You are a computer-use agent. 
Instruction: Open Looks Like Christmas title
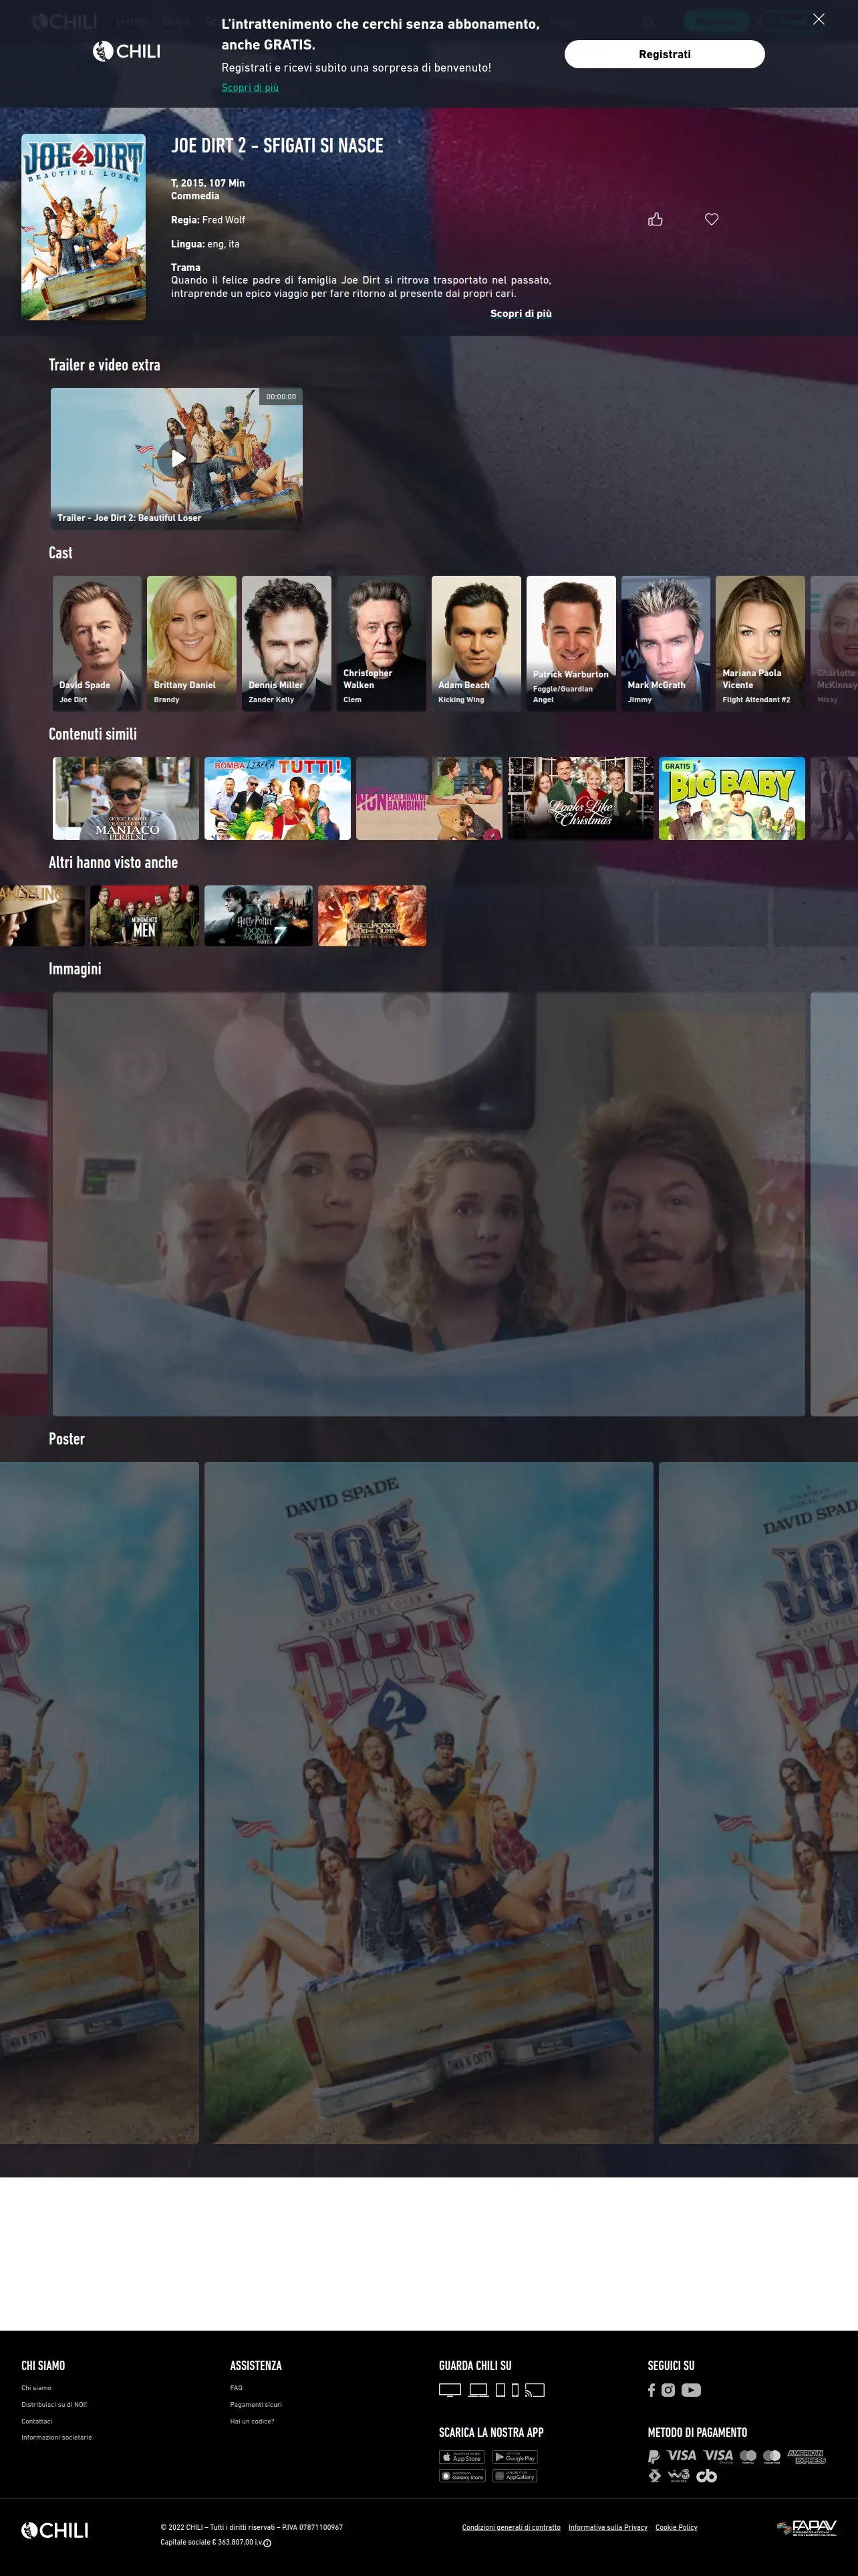coord(580,798)
